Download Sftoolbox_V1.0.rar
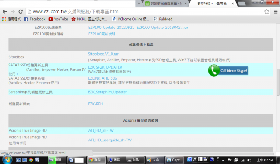Image resolution: width=280 pixels, height=164 pixels. coord(103,54)
